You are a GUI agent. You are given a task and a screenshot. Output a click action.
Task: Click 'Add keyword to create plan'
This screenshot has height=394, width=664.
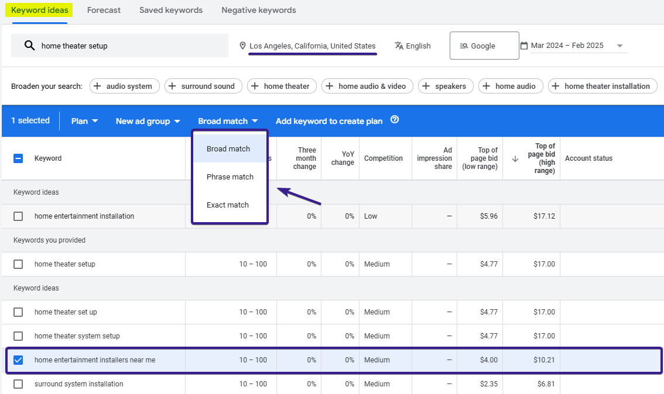[328, 121]
